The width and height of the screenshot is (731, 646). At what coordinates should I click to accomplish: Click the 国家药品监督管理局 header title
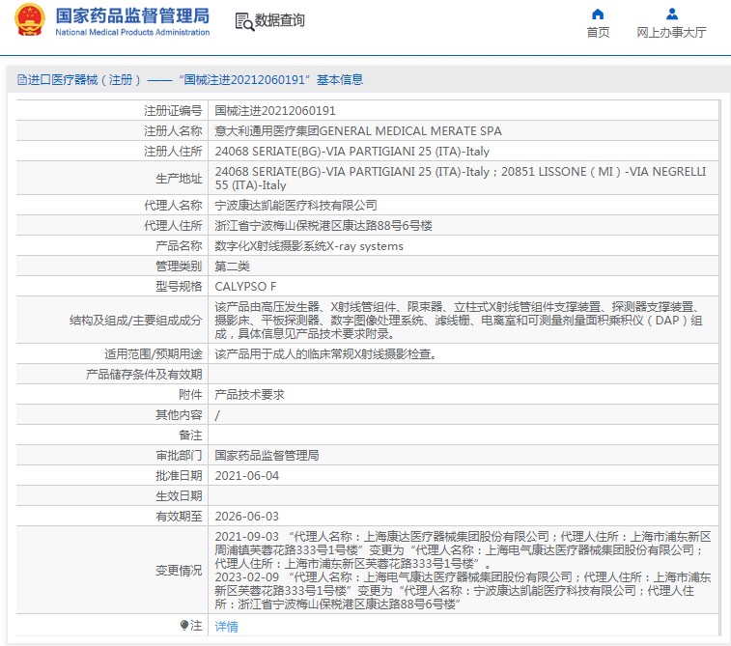click(132, 15)
